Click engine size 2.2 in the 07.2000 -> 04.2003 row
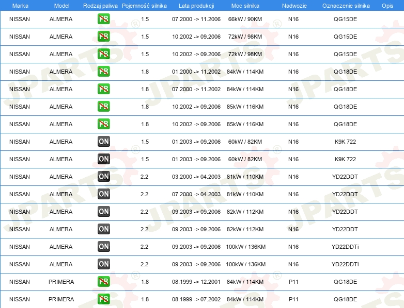The height and width of the screenshot is (308, 404). coord(144,194)
